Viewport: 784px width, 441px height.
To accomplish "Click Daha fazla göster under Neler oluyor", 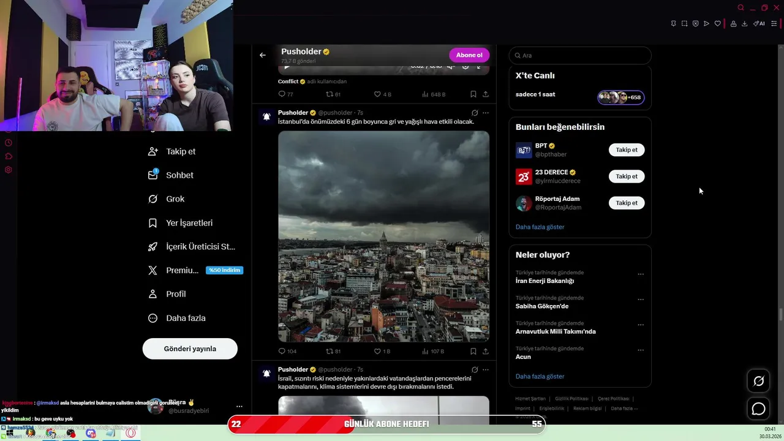I will click(x=540, y=376).
